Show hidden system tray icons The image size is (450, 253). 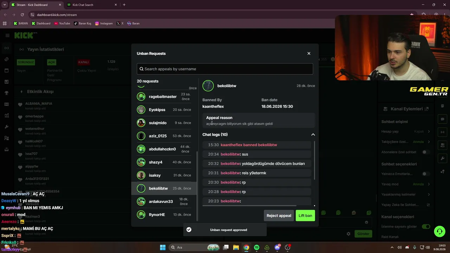(392, 247)
